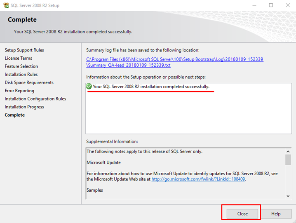Viewport: 296px width, 223px height.
Task: Open Help for the setup wizard
Action: (276, 214)
